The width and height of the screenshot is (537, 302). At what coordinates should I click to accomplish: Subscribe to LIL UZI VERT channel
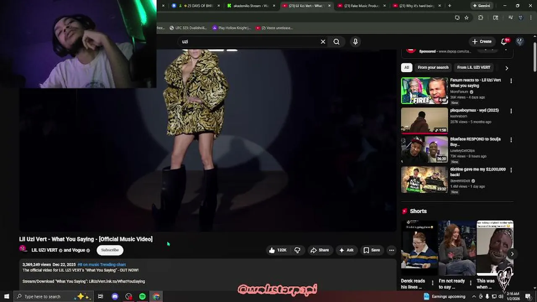tap(110, 250)
